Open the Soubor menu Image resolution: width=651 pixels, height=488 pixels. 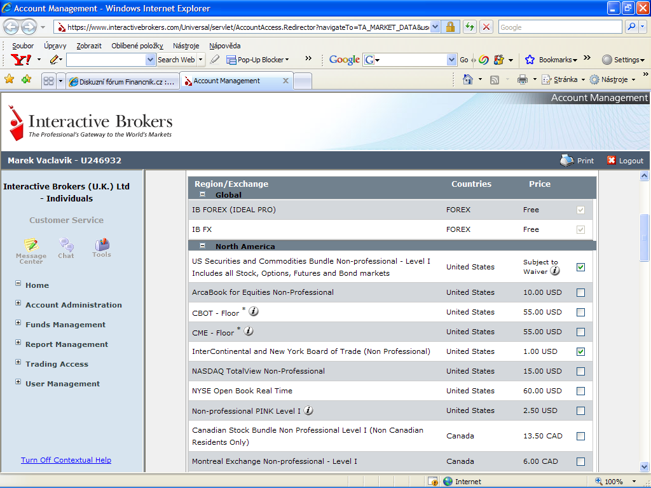23,46
